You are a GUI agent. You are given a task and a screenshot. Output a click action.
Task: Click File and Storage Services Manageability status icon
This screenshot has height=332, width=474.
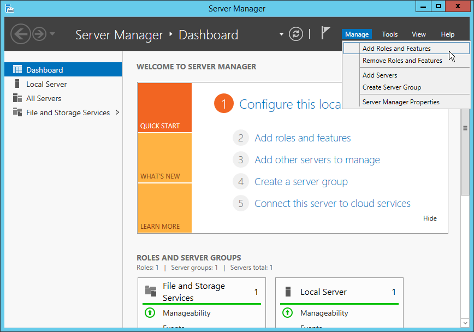[x=150, y=313]
